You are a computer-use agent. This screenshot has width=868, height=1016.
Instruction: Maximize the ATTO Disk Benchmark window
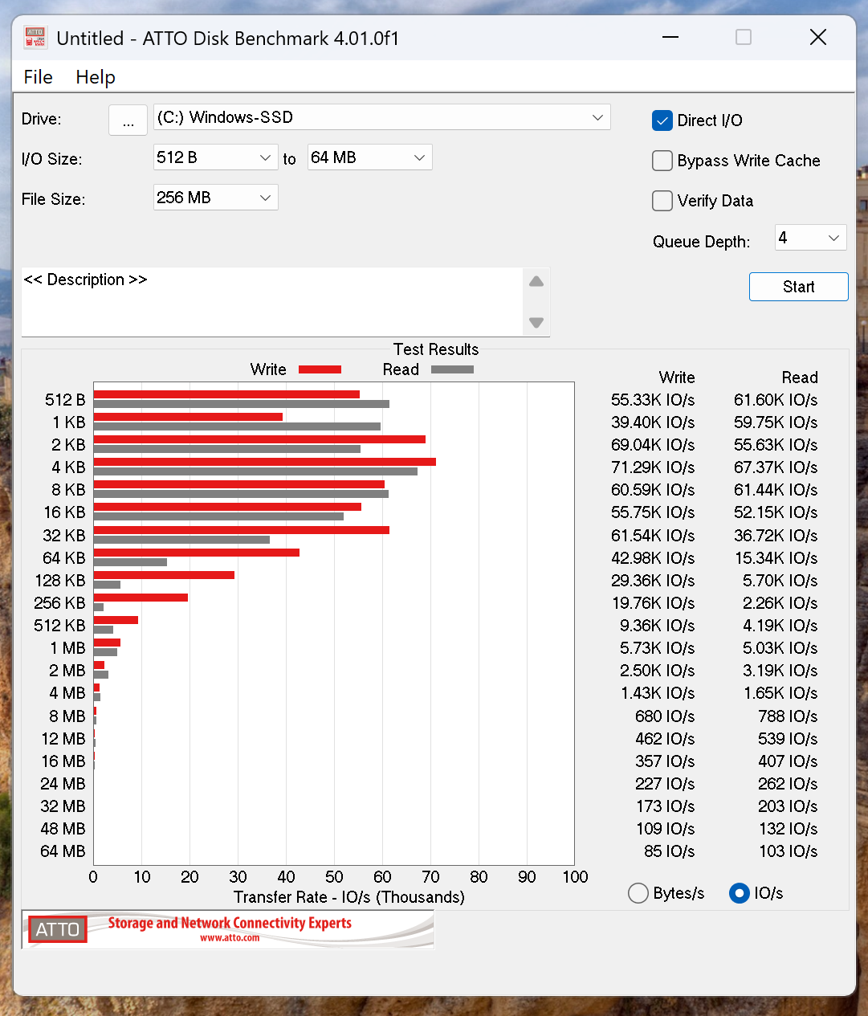pos(744,38)
